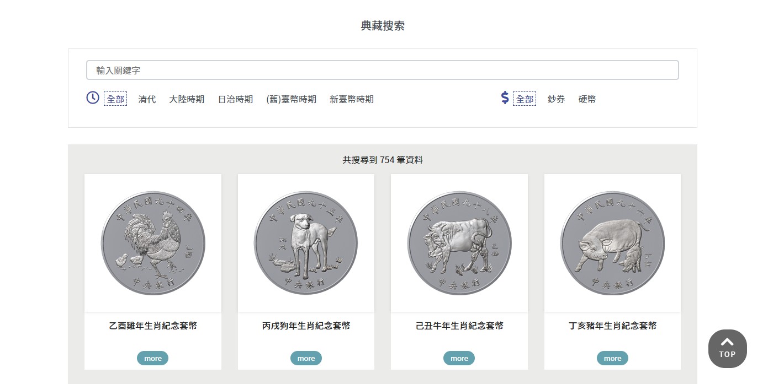Image resolution: width=768 pixels, height=384 pixels.
Task: Select 全部 in the period filter
Action: pos(115,99)
